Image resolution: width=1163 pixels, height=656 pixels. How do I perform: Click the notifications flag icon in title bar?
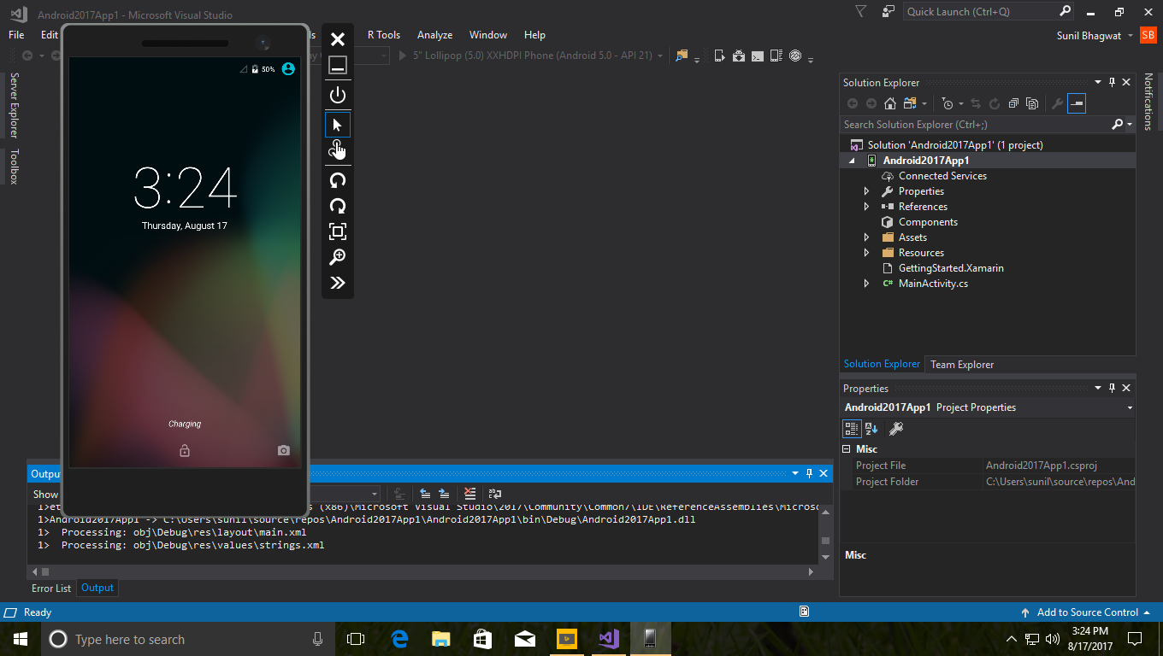tap(861, 11)
